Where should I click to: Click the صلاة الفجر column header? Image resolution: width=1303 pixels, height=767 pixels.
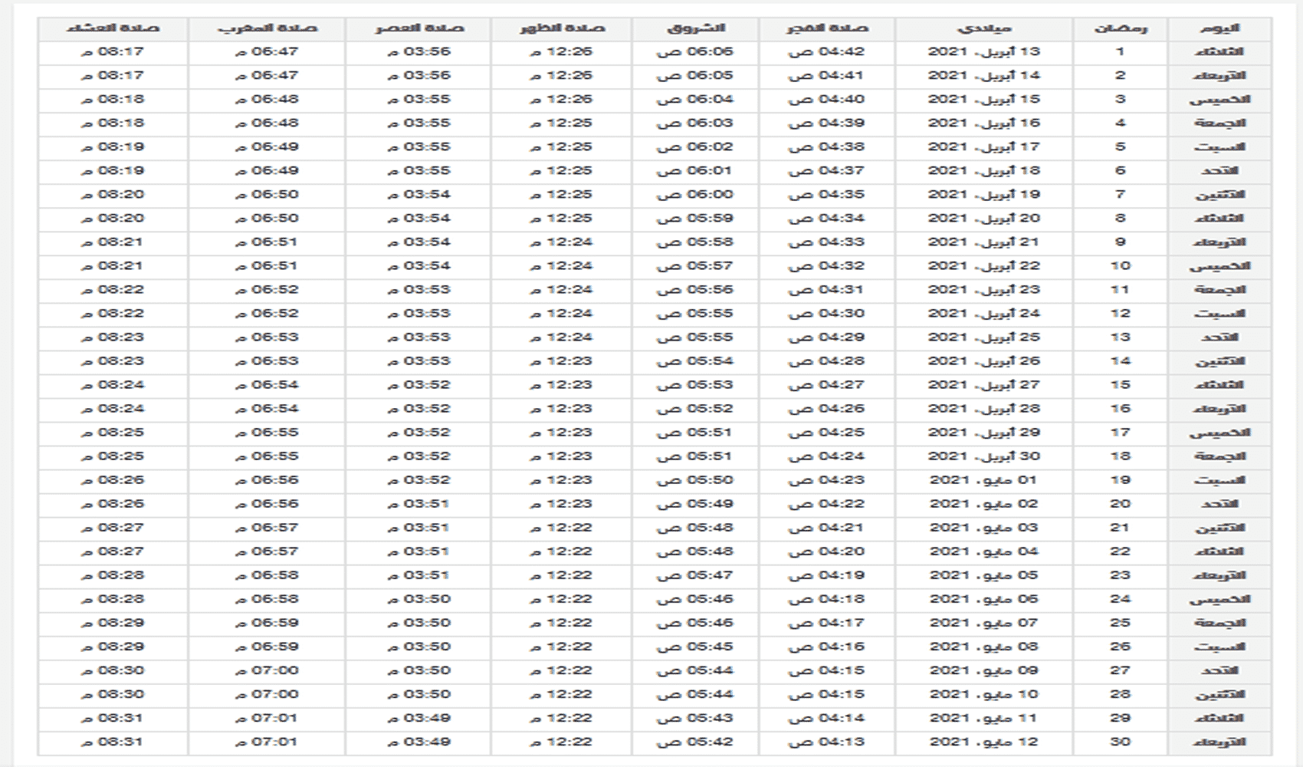point(827,28)
